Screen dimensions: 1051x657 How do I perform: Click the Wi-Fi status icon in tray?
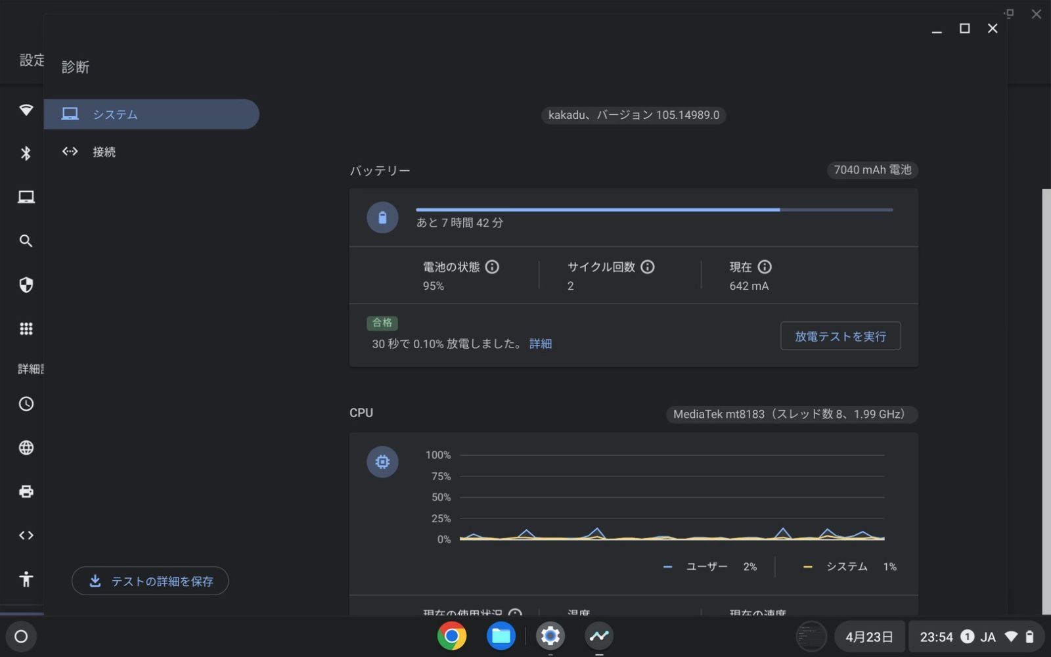point(1012,637)
